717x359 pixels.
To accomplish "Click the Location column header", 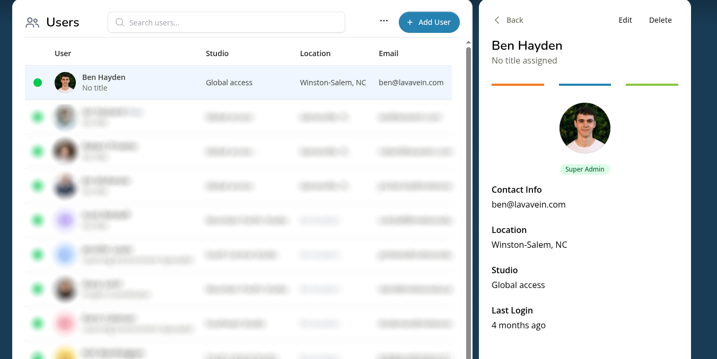I will click(315, 53).
